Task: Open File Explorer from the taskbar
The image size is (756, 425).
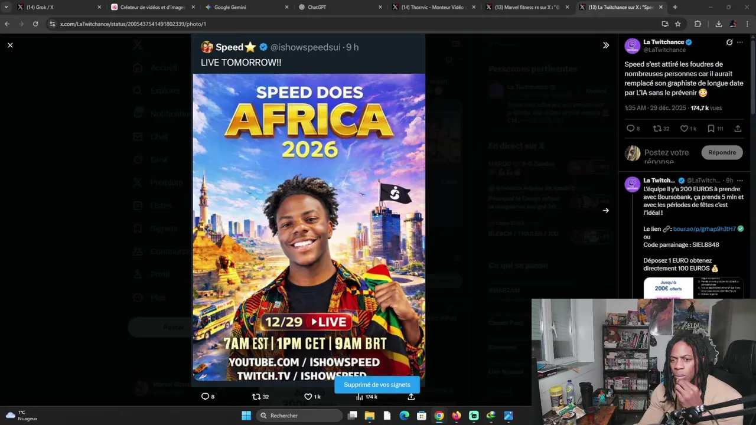Action: pyautogui.click(x=370, y=416)
